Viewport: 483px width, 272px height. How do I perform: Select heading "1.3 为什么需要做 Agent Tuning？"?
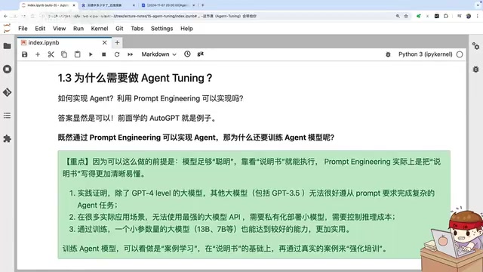135,78
